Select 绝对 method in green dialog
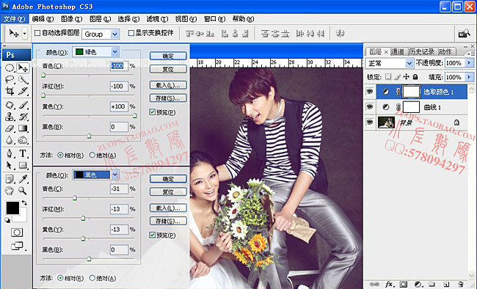Image resolution: width=477 pixels, height=289 pixels. [x=92, y=156]
